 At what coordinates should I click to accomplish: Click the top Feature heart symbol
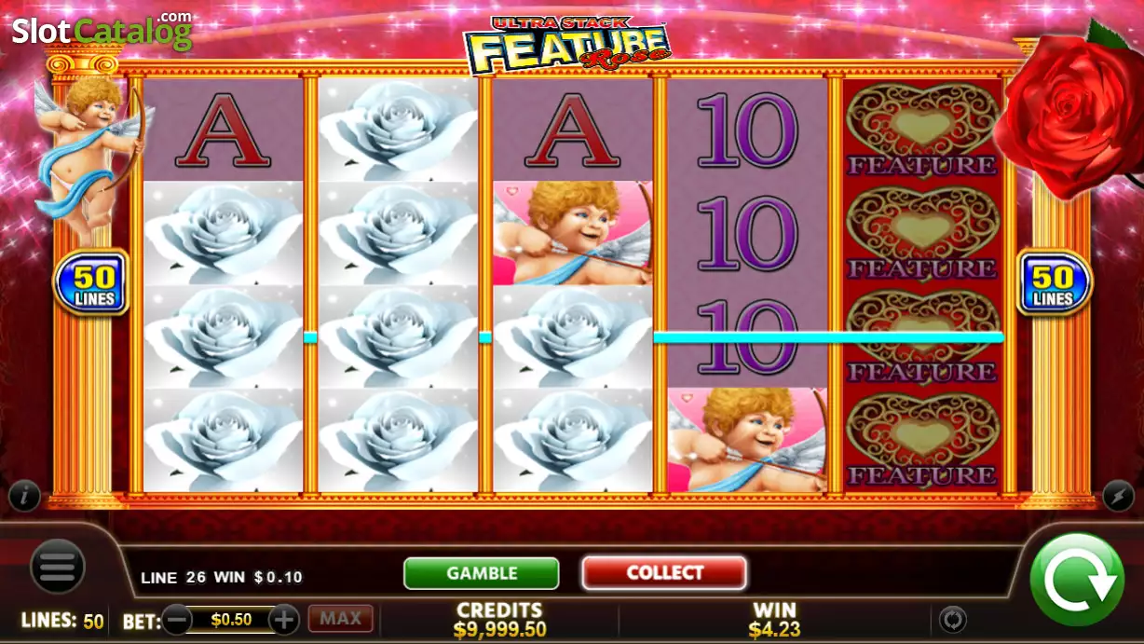click(922, 130)
